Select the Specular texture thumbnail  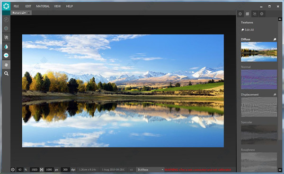point(259,135)
